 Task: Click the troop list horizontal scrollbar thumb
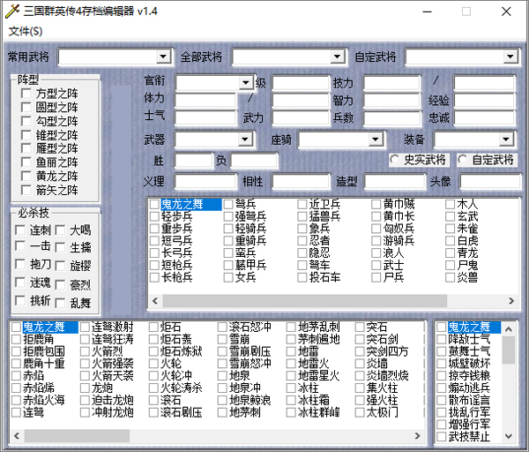(x=305, y=301)
